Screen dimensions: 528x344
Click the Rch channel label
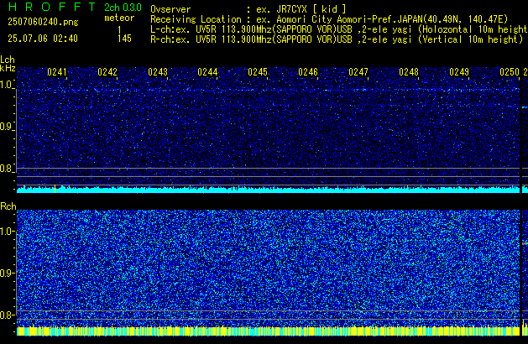point(8,206)
